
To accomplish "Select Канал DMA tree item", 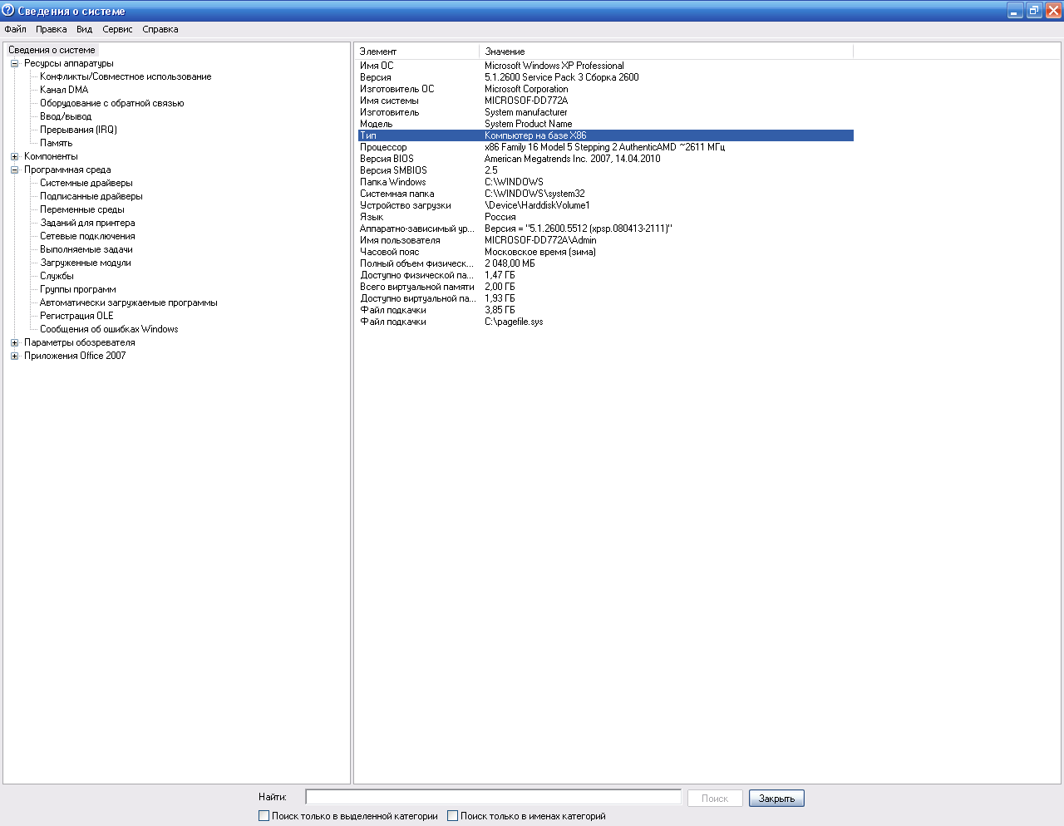I will pyautogui.click(x=64, y=90).
